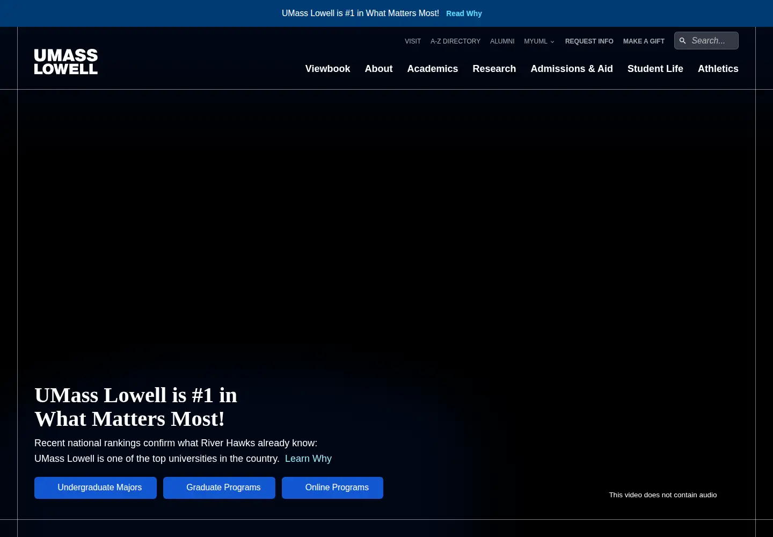Open the A-Z Directory link
This screenshot has width=773, height=537.
(x=455, y=41)
